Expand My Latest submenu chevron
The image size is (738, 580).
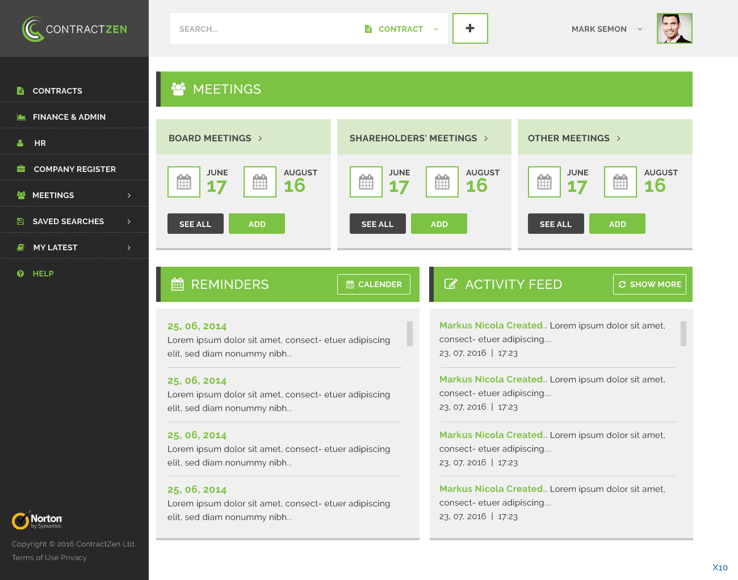tap(129, 247)
